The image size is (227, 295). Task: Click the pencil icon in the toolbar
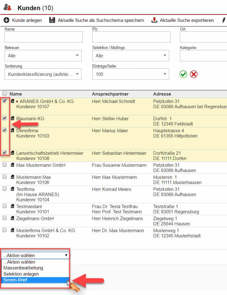pyautogui.click(x=224, y=20)
